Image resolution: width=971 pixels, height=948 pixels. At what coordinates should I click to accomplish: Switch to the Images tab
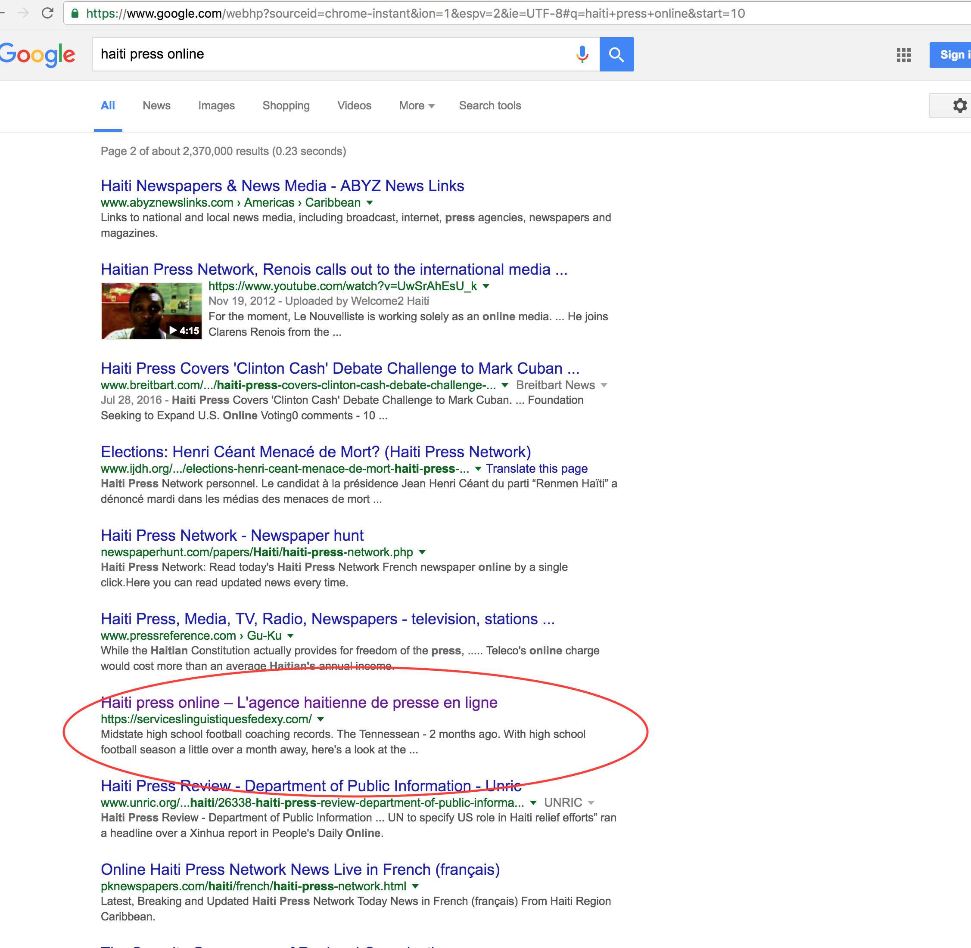[216, 105]
